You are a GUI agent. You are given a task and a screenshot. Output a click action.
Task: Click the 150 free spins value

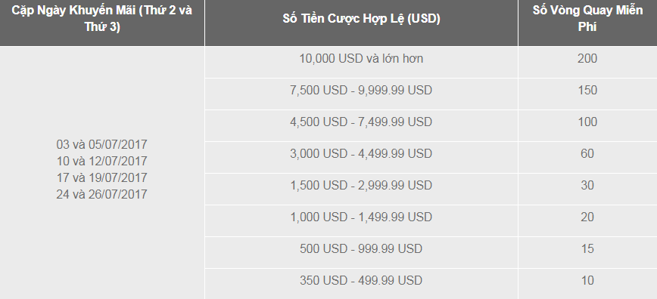[x=587, y=91]
